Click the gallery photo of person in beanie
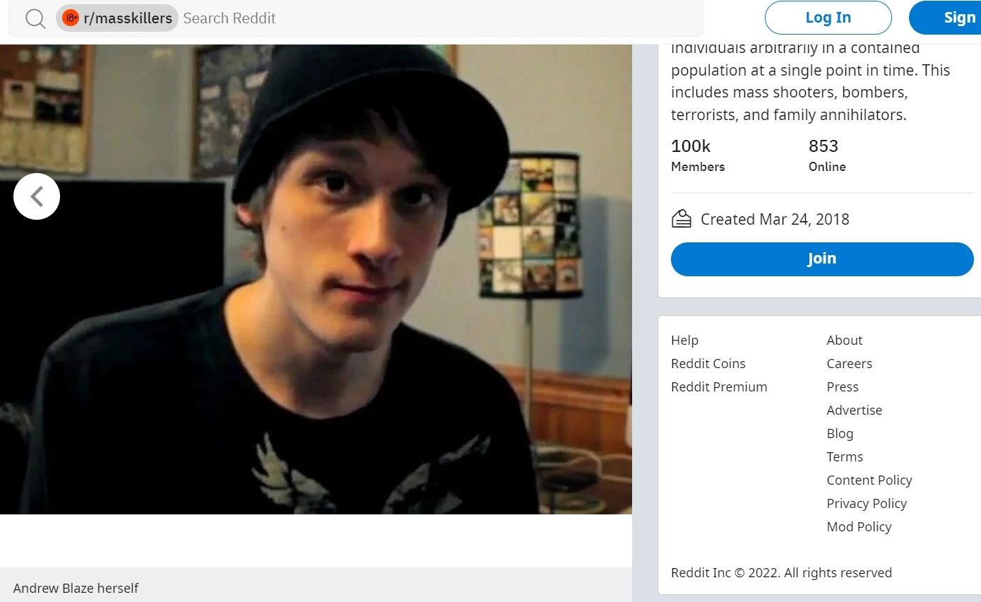Image resolution: width=981 pixels, height=602 pixels. click(316, 279)
